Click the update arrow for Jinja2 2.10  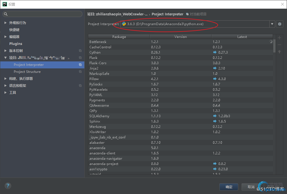pyautogui.click(x=215, y=68)
